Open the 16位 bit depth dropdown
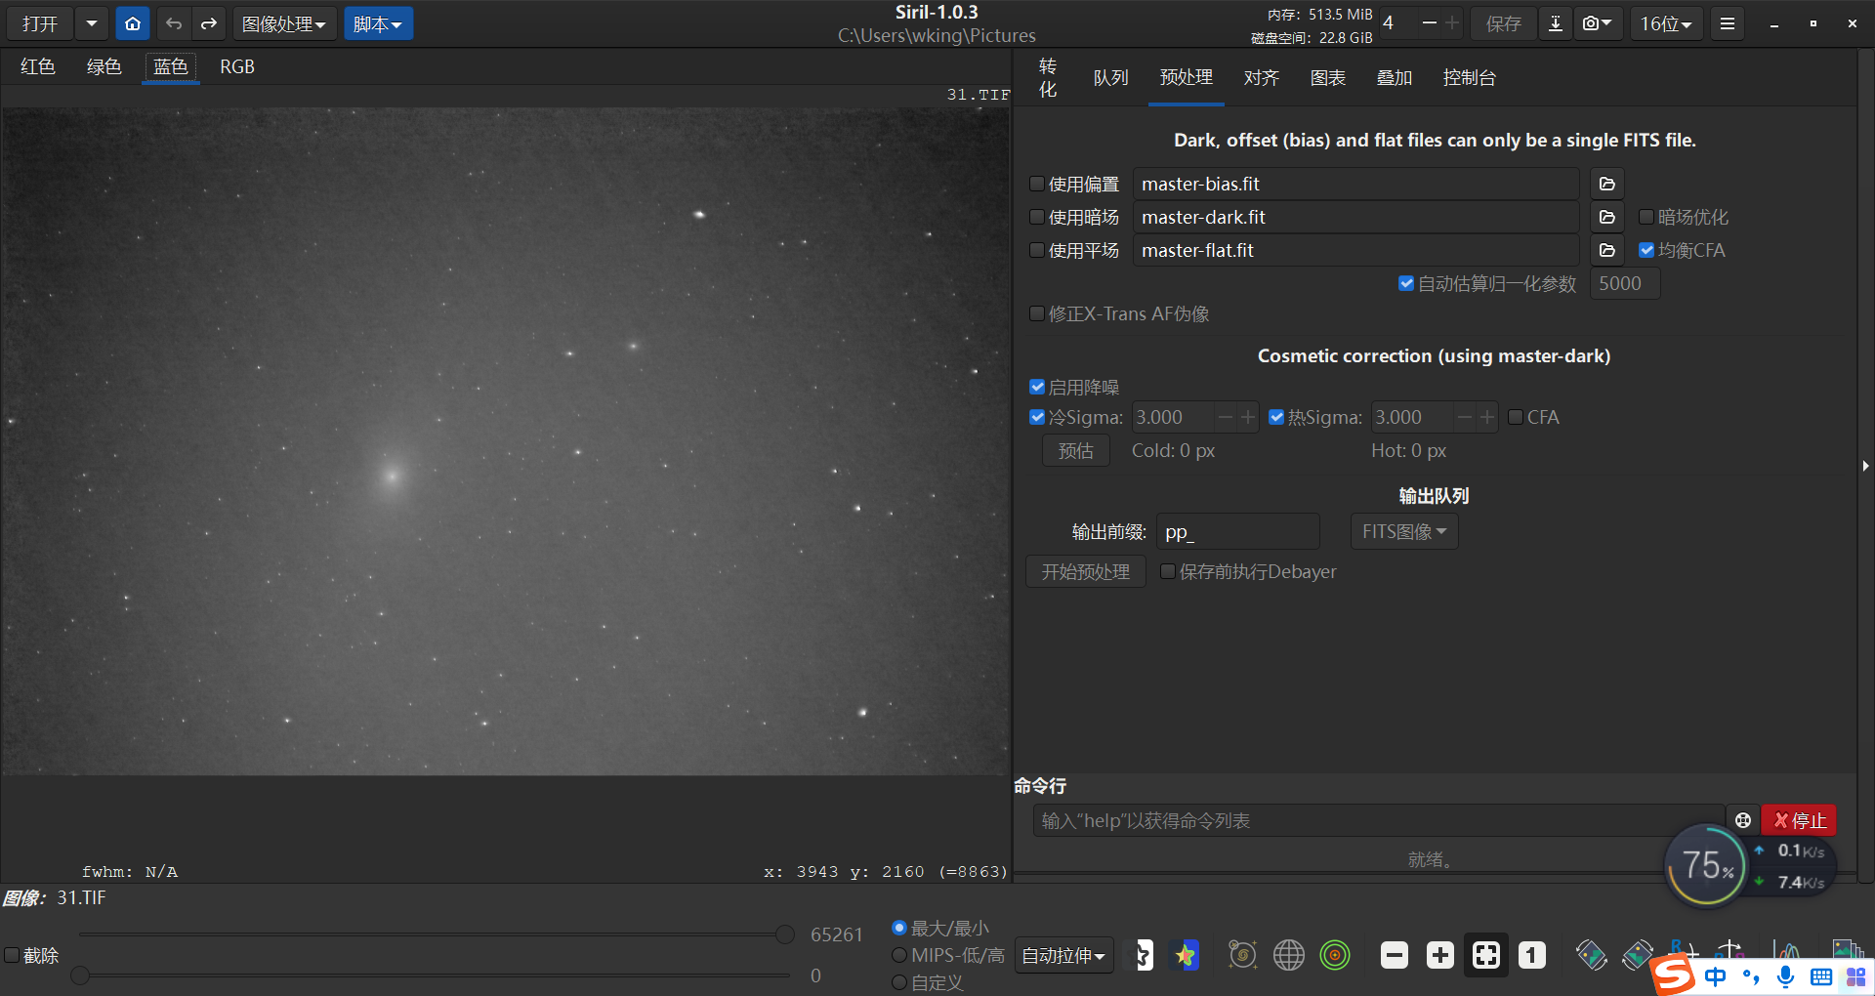This screenshot has height=996, width=1875. point(1666,23)
